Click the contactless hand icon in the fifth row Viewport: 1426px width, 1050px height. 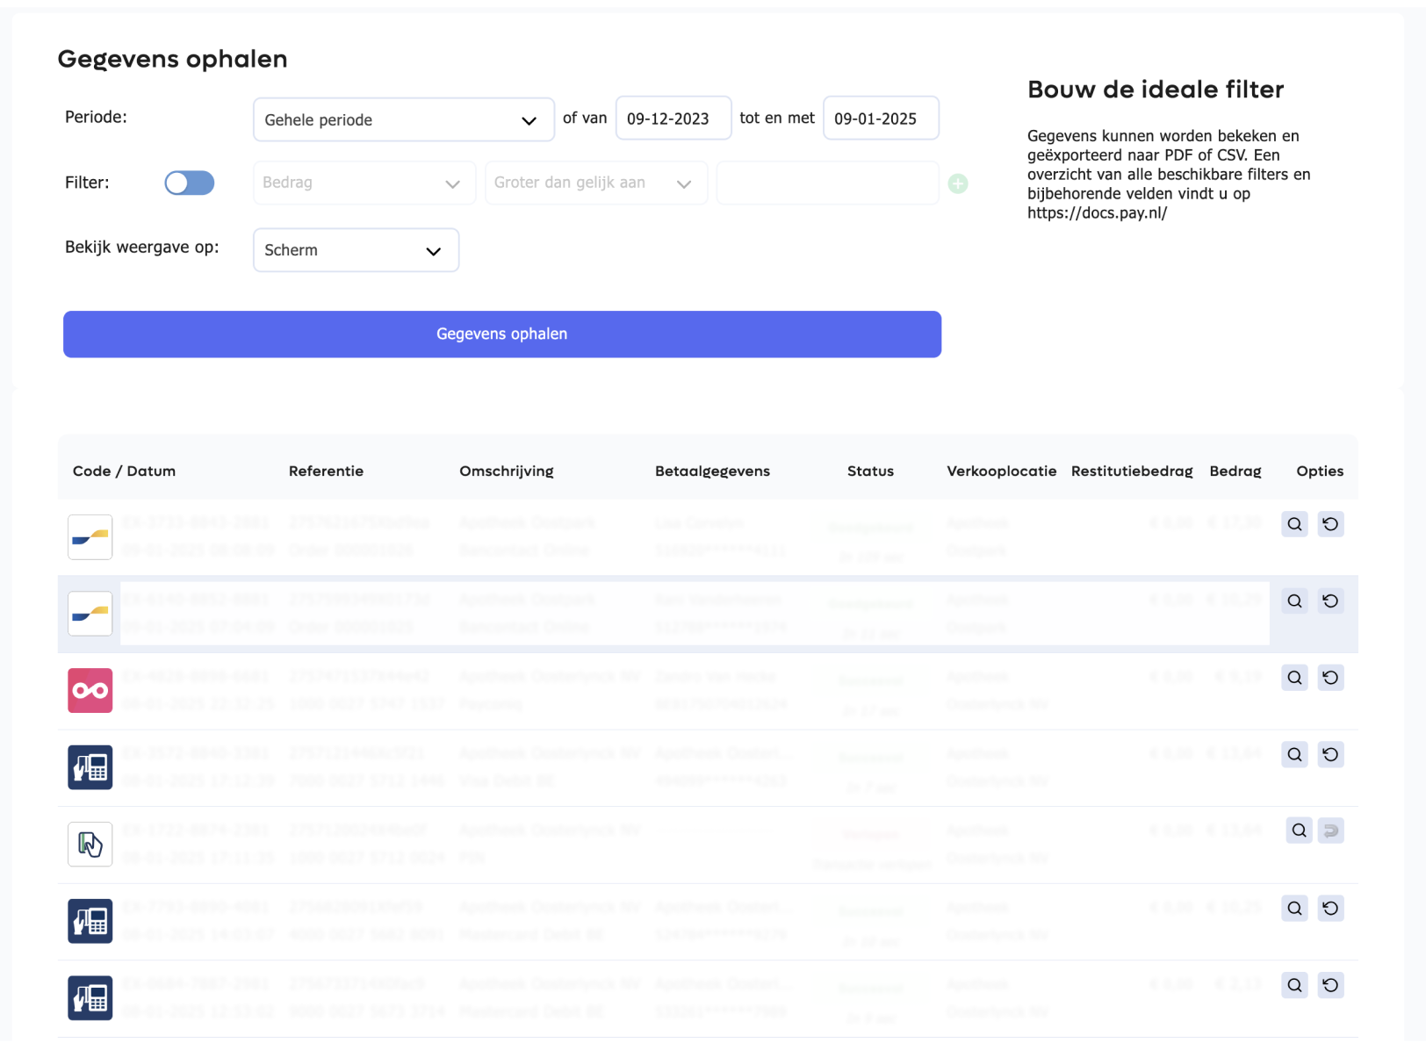click(x=90, y=844)
